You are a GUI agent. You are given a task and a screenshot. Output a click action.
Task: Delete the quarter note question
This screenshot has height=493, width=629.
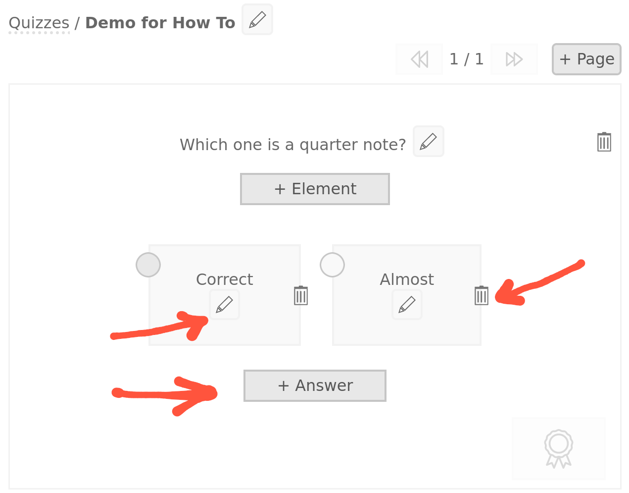tap(604, 142)
